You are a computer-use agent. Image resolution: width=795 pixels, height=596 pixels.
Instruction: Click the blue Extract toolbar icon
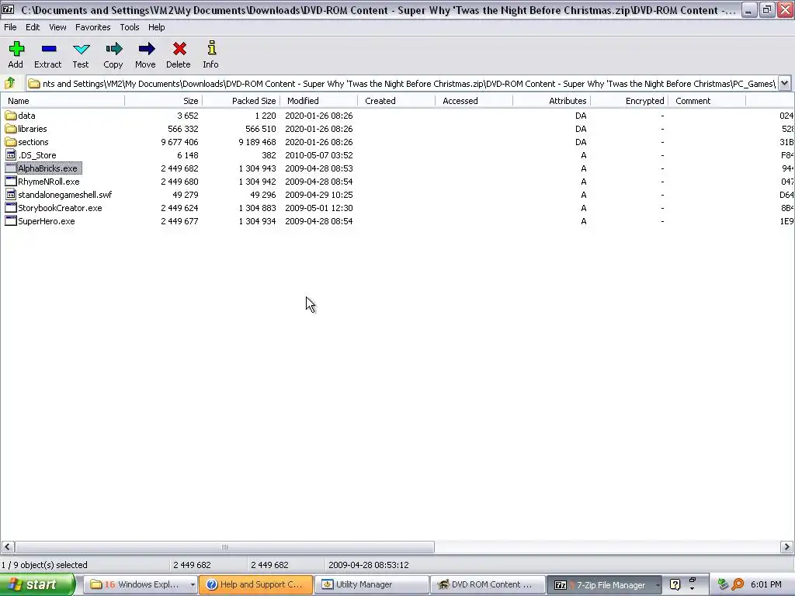[x=49, y=49]
